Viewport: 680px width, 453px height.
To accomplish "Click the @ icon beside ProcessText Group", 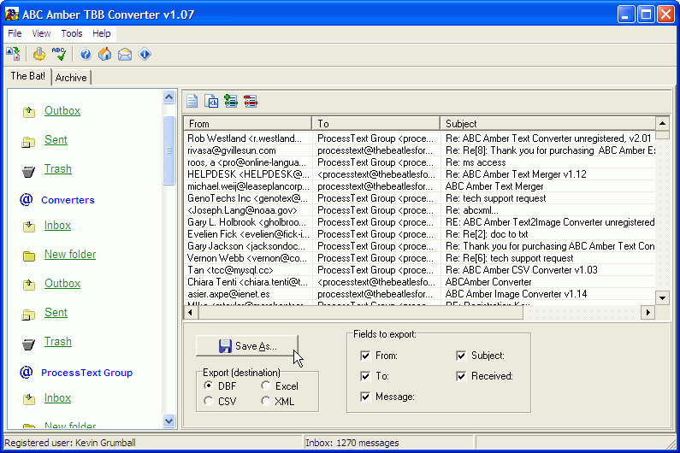I will click(x=26, y=372).
